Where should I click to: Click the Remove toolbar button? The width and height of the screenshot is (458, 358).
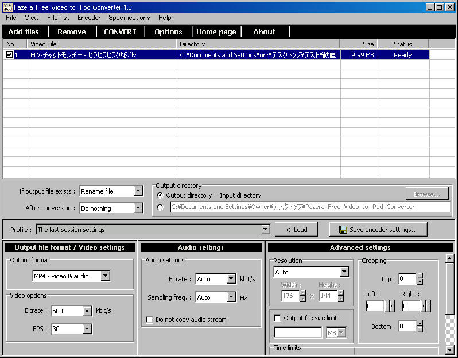coord(72,32)
